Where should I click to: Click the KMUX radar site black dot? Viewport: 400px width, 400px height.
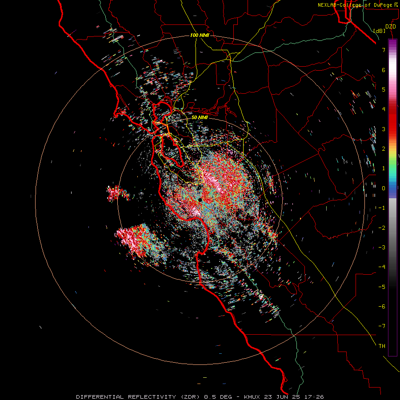point(200,200)
